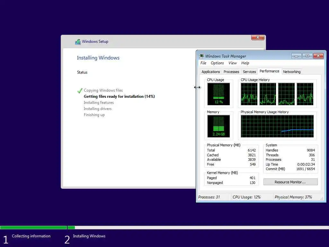Switch to the Applications tab
The height and width of the screenshot is (247, 329).
210,72
